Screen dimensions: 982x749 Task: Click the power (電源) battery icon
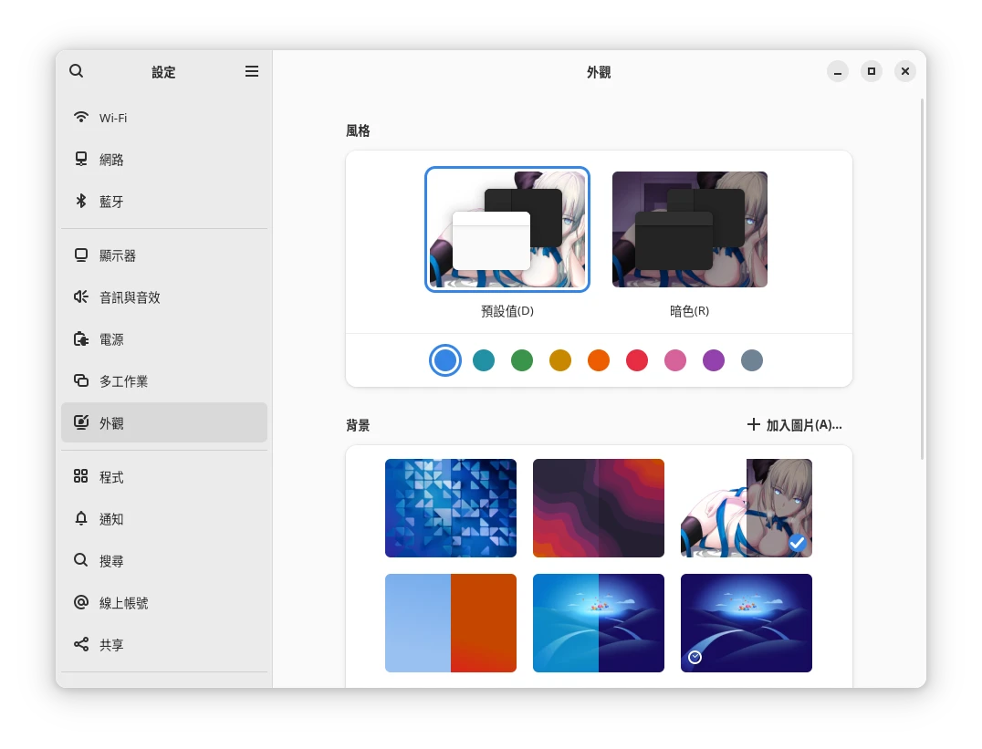[x=81, y=338]
